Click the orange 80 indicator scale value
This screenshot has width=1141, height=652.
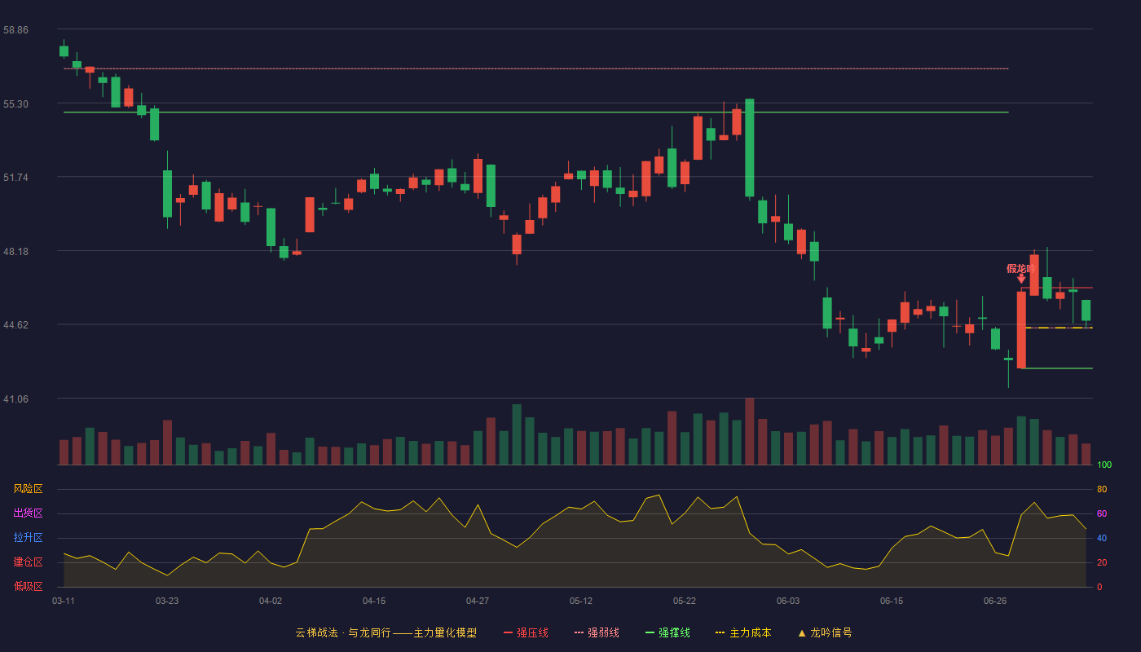tap(1102, 489)
